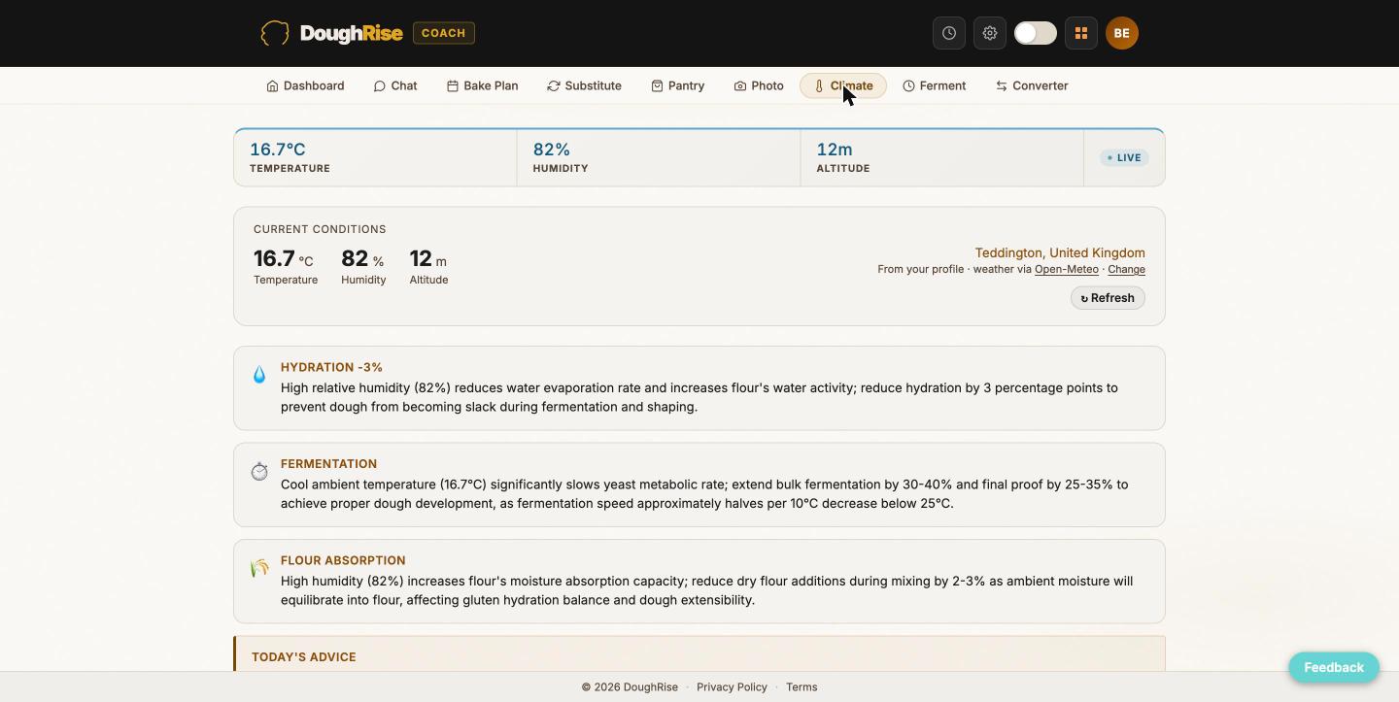Open the Photo tab

pyautogui.click(x=759, y=85)
